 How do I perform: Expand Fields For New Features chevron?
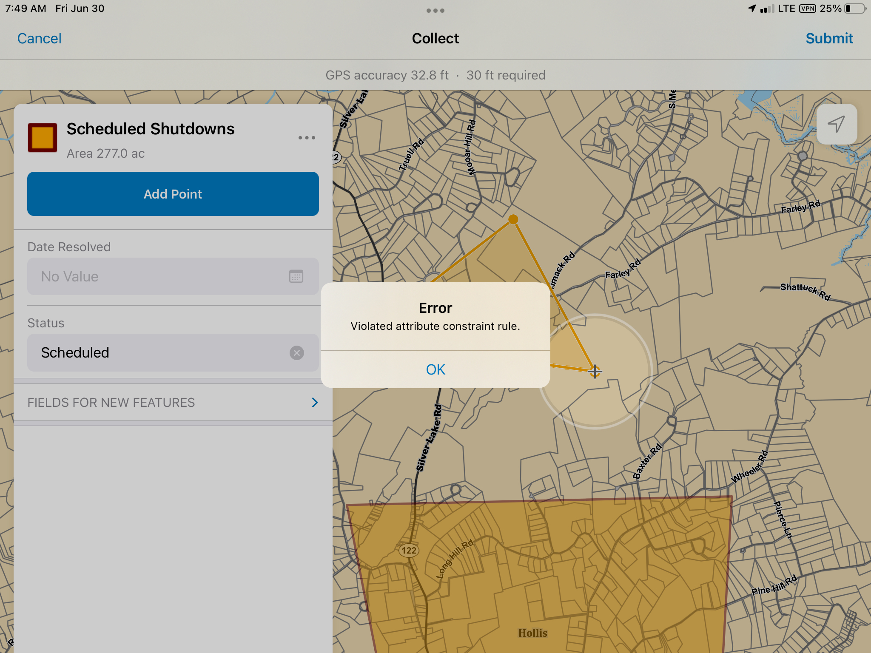click(315, 402)
